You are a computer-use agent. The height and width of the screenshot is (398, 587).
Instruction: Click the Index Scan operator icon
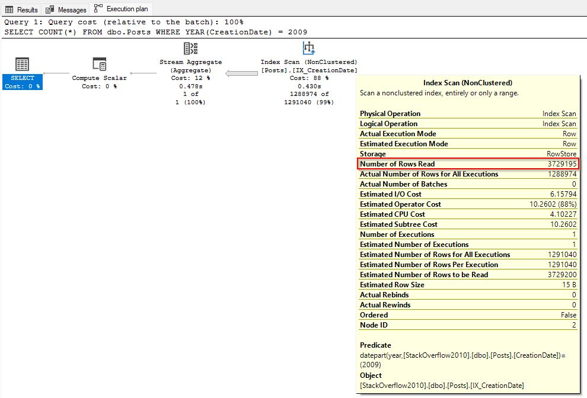click(x=309, y=48)
